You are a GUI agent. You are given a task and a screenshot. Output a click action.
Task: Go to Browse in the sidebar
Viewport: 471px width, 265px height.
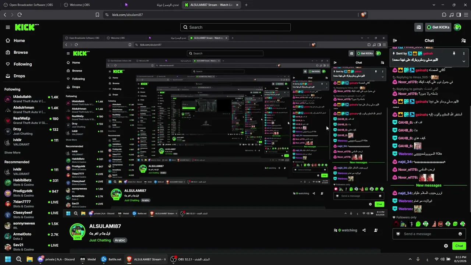pos(17,52)
